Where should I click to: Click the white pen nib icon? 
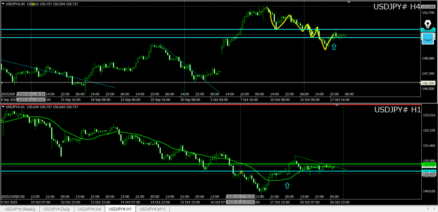[427, 24]
